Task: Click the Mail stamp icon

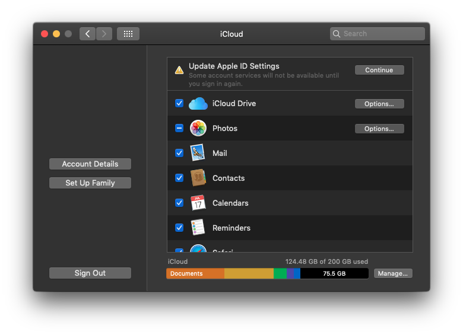Action: (x=198, y=153)
